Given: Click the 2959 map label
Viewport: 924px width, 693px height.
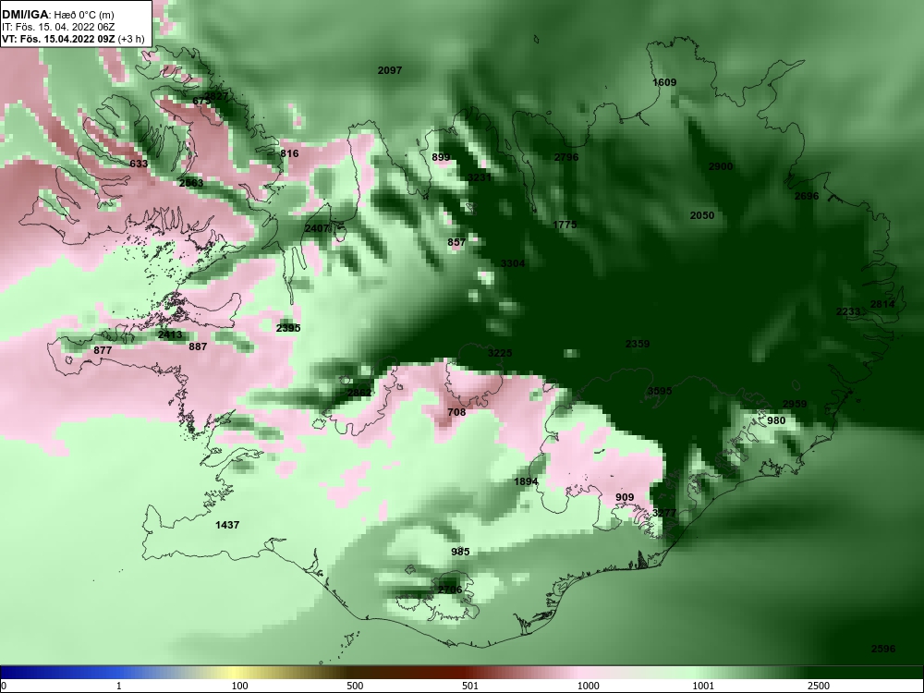Looking at the screenshot, I should 795,404.
